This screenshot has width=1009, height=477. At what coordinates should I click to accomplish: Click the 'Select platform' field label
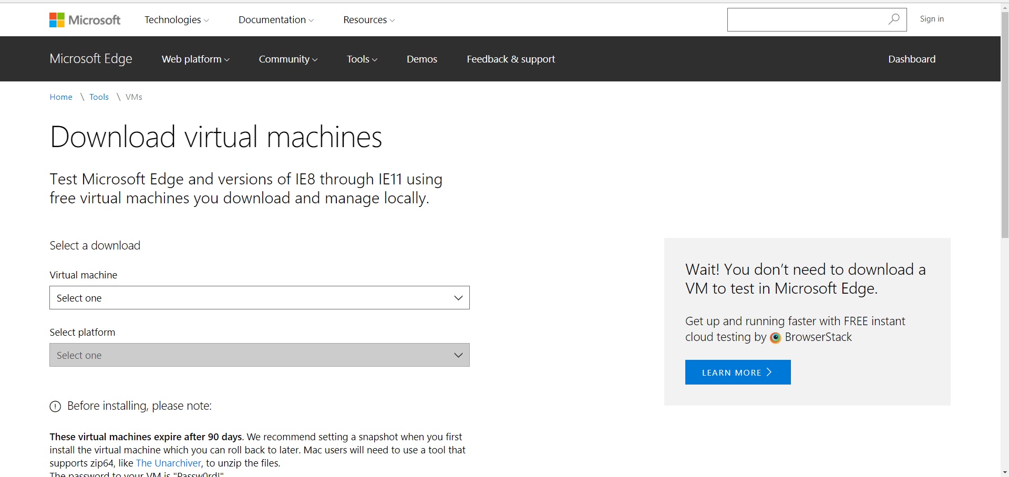pyautogui.click(x=83, y=333)
